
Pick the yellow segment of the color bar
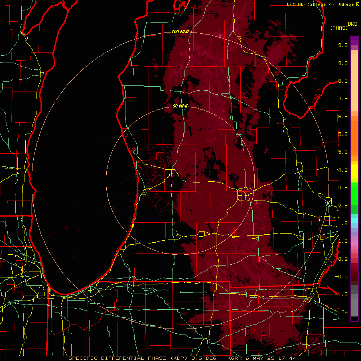pyautogui.click(x=354, y=172)
